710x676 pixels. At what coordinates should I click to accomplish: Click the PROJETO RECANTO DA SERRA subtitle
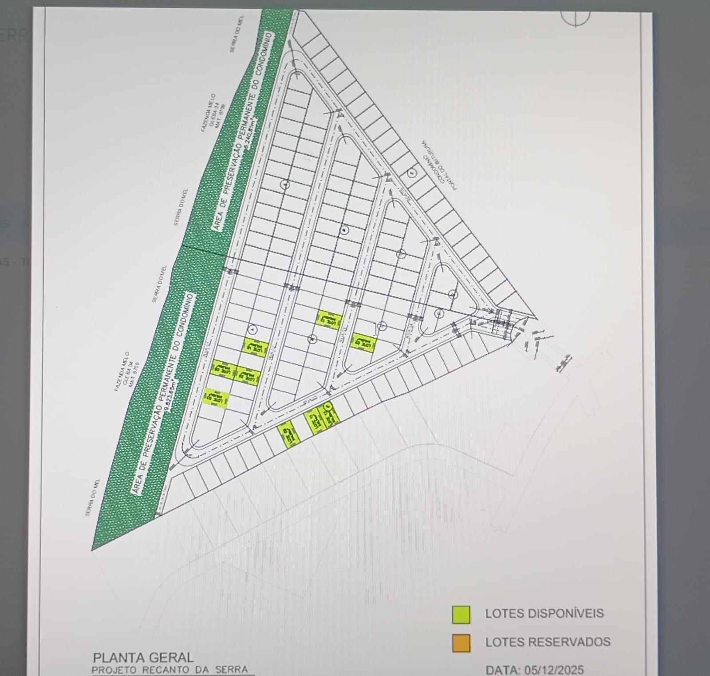pyautogui.click(x=170, y=669)
